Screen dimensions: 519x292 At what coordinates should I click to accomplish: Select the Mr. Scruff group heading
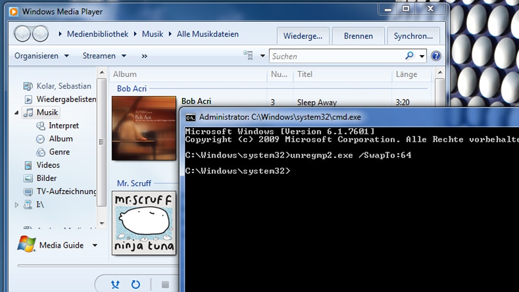(134, 184)
